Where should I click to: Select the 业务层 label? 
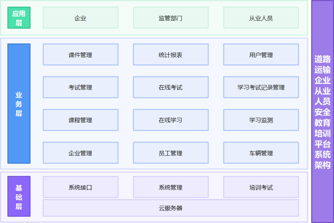[x=19, y=103]
